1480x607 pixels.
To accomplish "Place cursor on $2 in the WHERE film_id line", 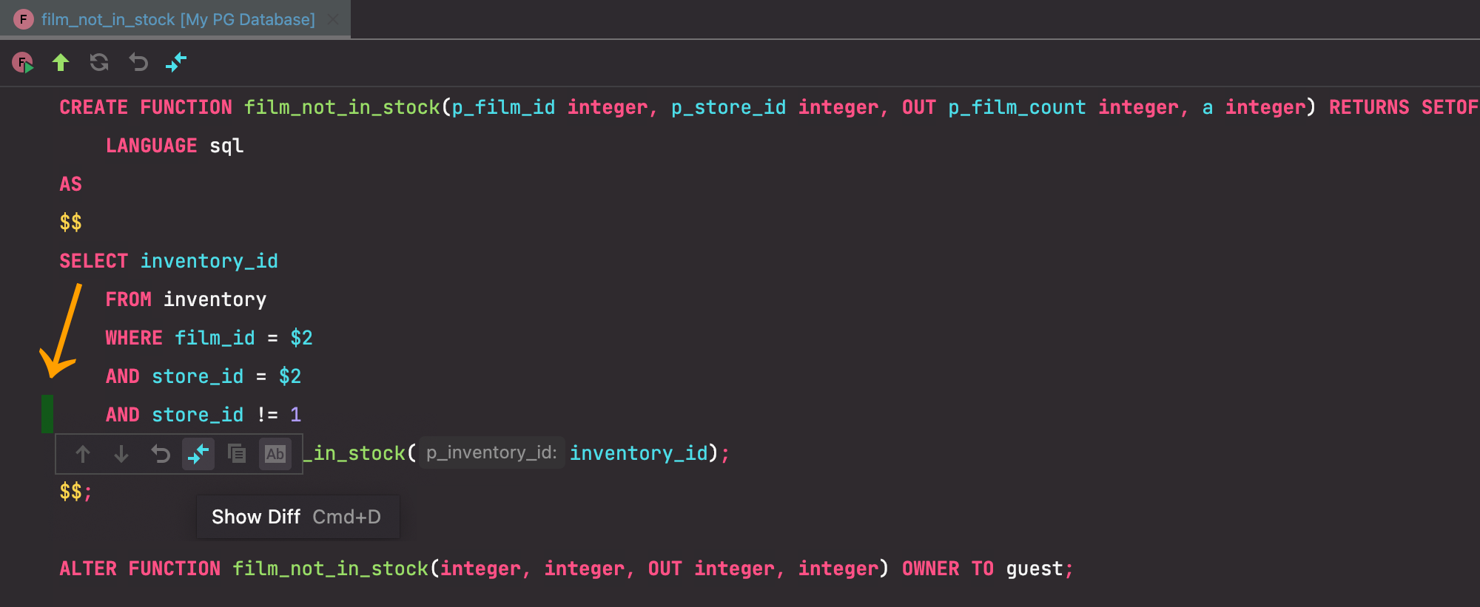I will click(301, 338).
